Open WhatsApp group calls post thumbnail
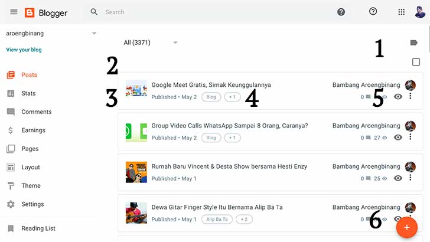The height and width of the screenshot is (242, 430). [x=136, y=132]
